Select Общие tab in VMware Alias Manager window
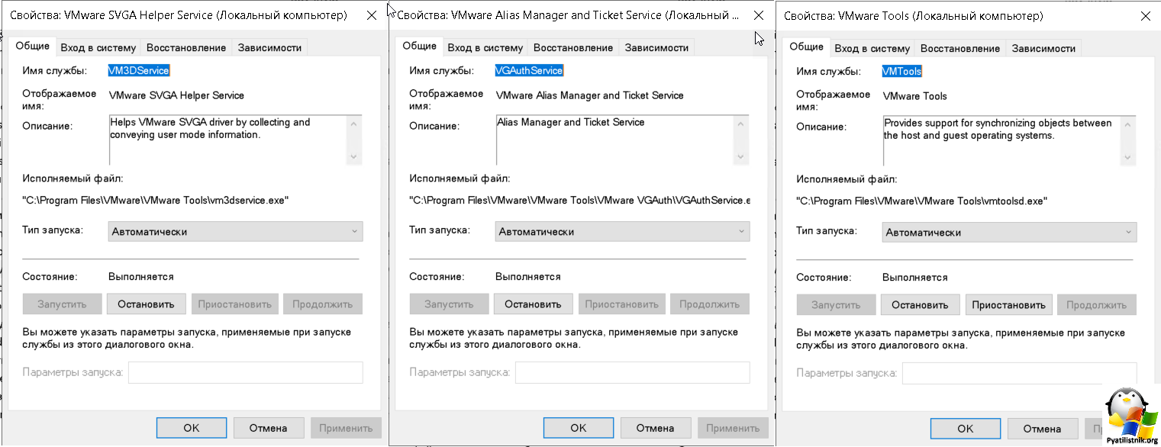1161x447 pixels. click(x=419, y=46)
